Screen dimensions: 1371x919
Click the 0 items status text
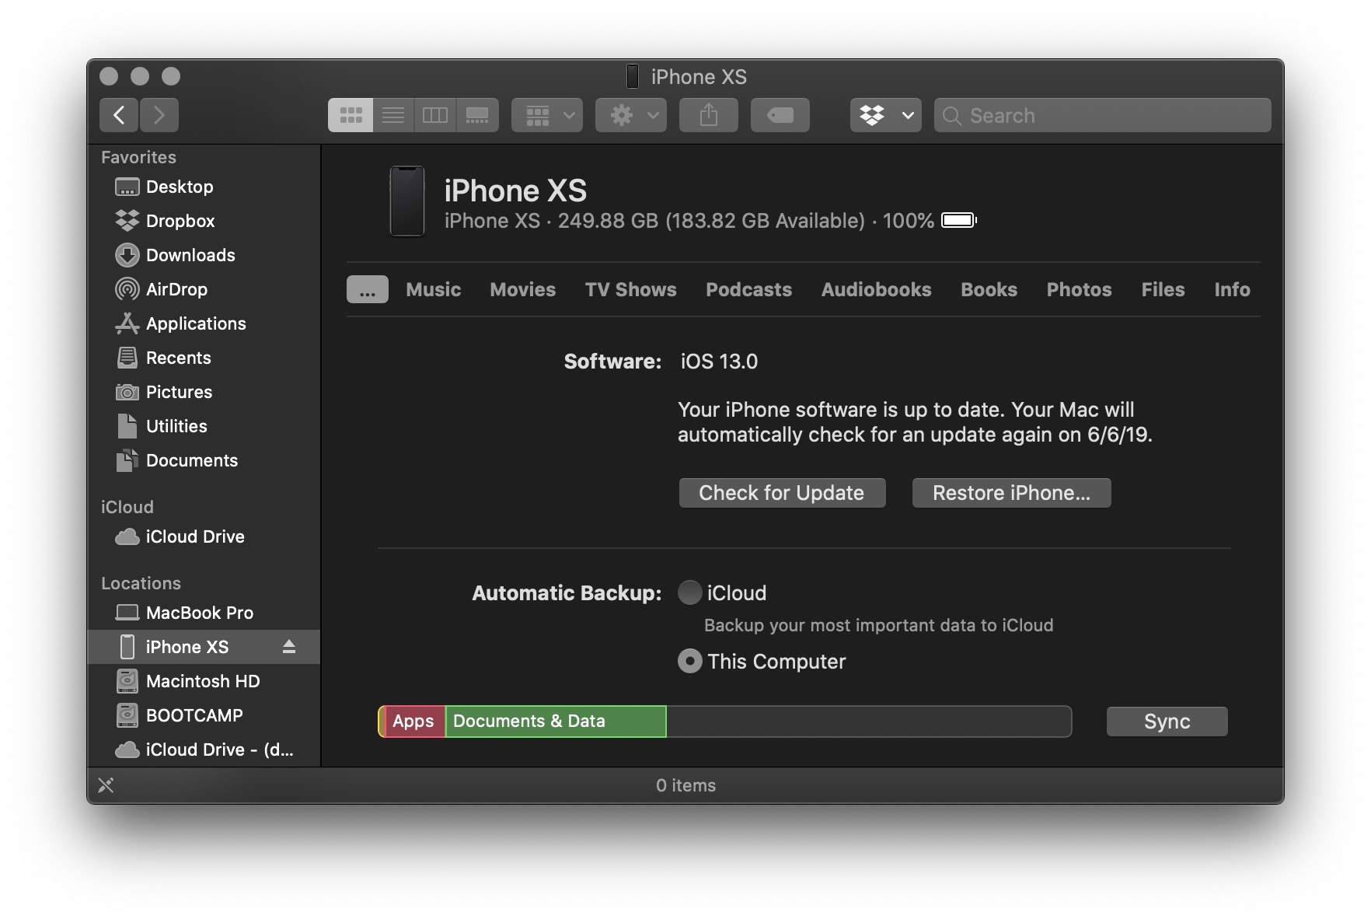[685, 785]
